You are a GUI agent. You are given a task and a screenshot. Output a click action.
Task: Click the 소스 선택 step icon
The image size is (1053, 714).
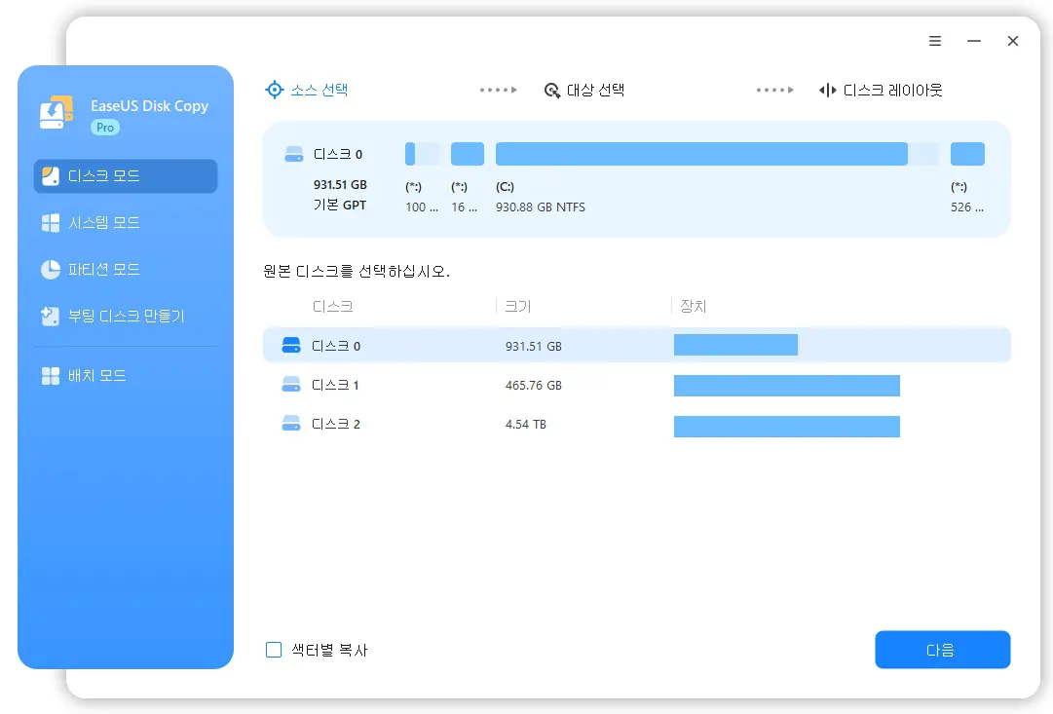(x=274, y=89)
